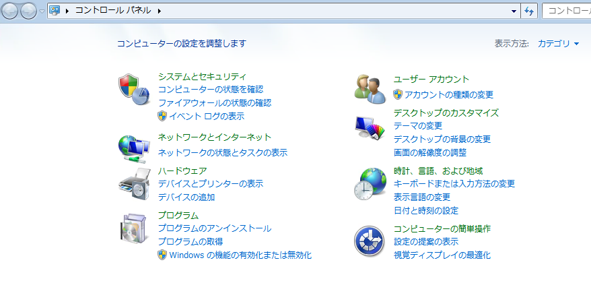Click the Desktop Customization monitor icon

coord(370,129)
